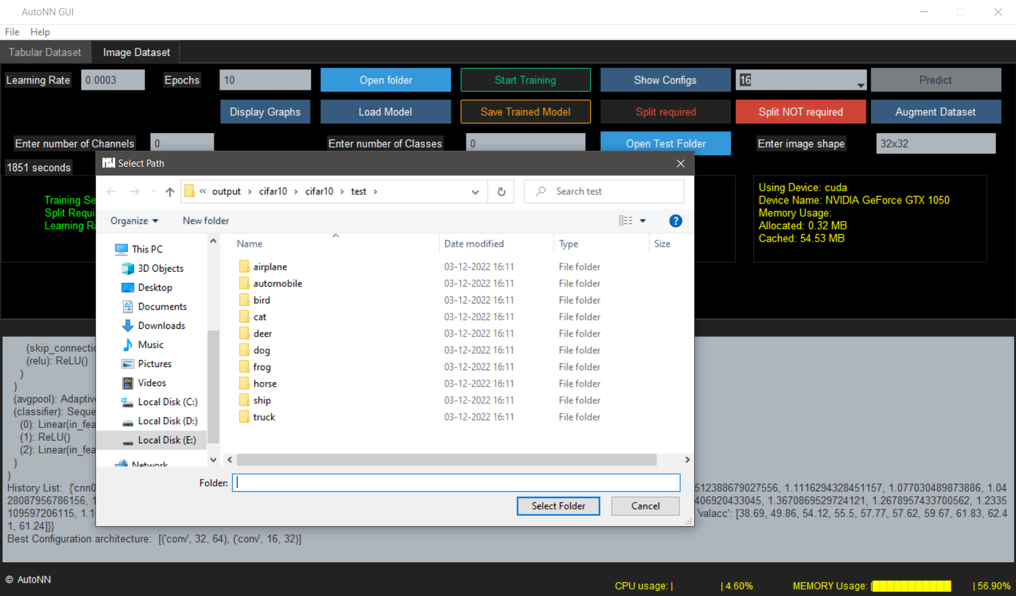The width and height of the screenshot is (1016, 596).
Task: Click the Split NOT required button
Action: pos(801,112)
